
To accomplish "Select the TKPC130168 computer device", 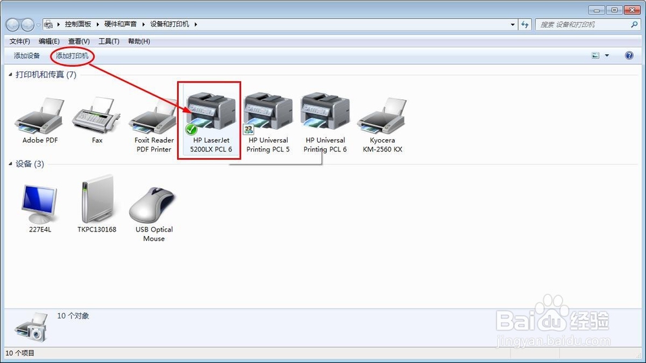I will [x=97, y=199].
